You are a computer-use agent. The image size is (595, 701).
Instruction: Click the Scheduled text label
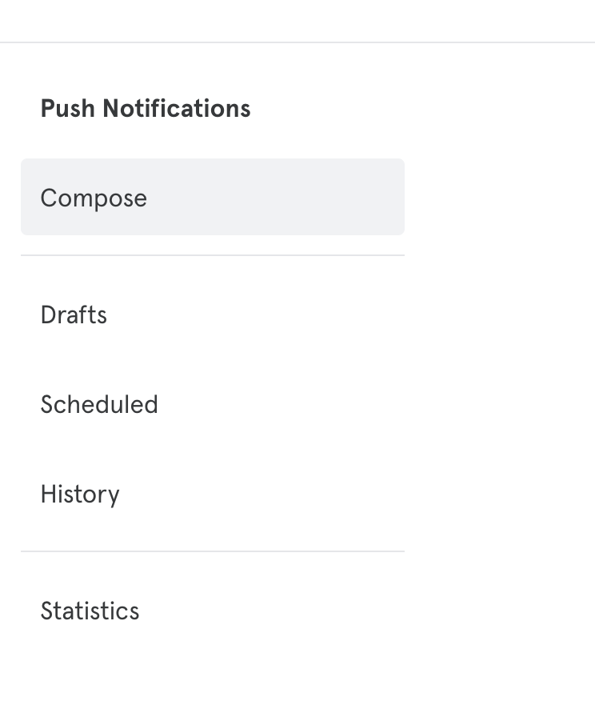point(99,404)
